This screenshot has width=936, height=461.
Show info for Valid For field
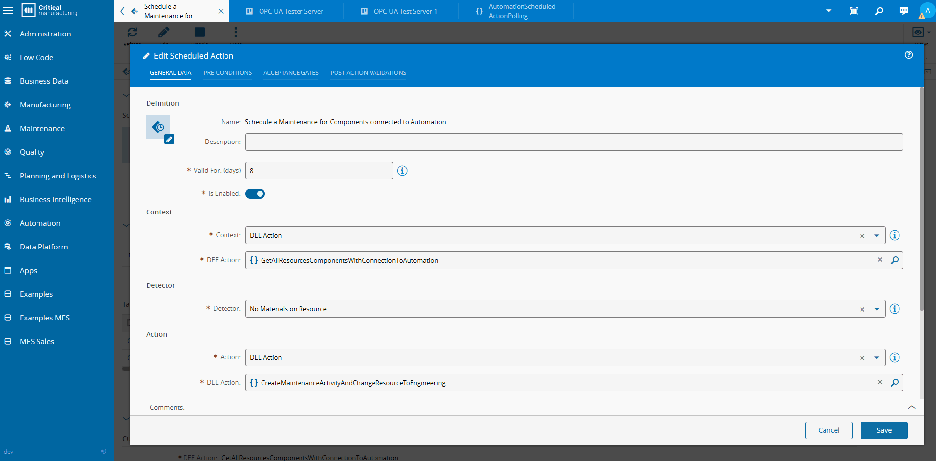(402, 171)
